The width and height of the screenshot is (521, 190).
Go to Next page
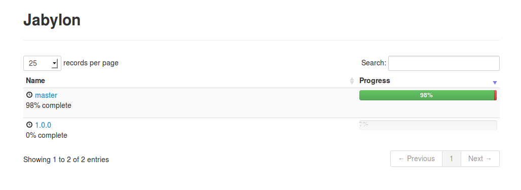pos(480,159)
